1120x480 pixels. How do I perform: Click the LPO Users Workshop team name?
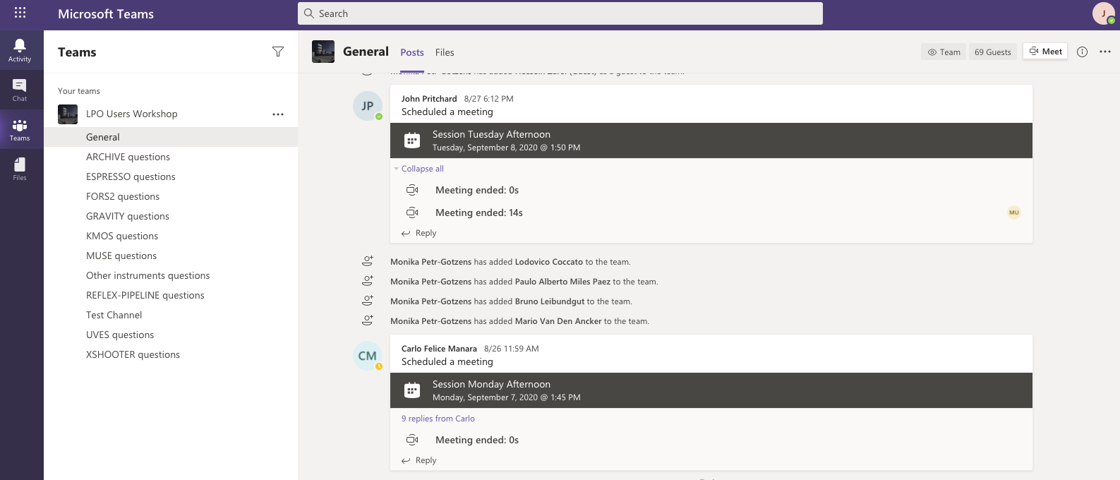[x=132, y=114]
